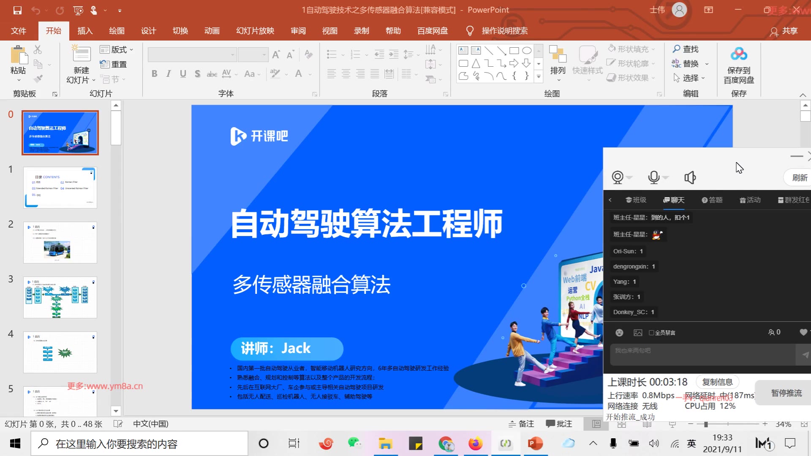811x456 pixels.
Task: Click the New Slide icon
Action: [x=81, y=54]
